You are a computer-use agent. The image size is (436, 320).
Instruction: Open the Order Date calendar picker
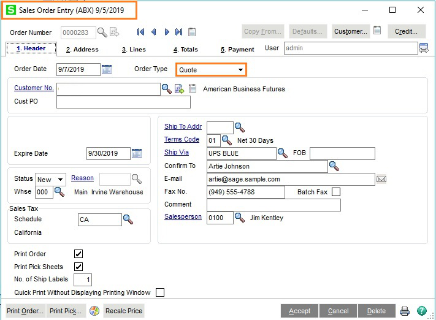[x=107, y=69]
